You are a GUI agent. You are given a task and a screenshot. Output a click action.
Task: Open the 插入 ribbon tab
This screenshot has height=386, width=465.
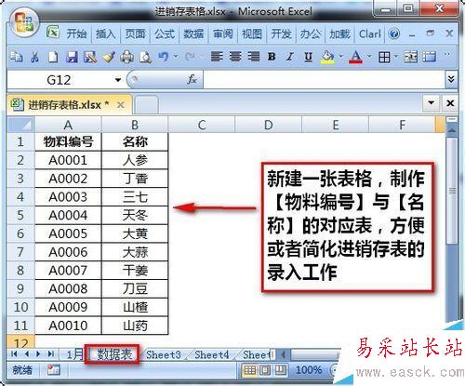(x=105, y=33)
